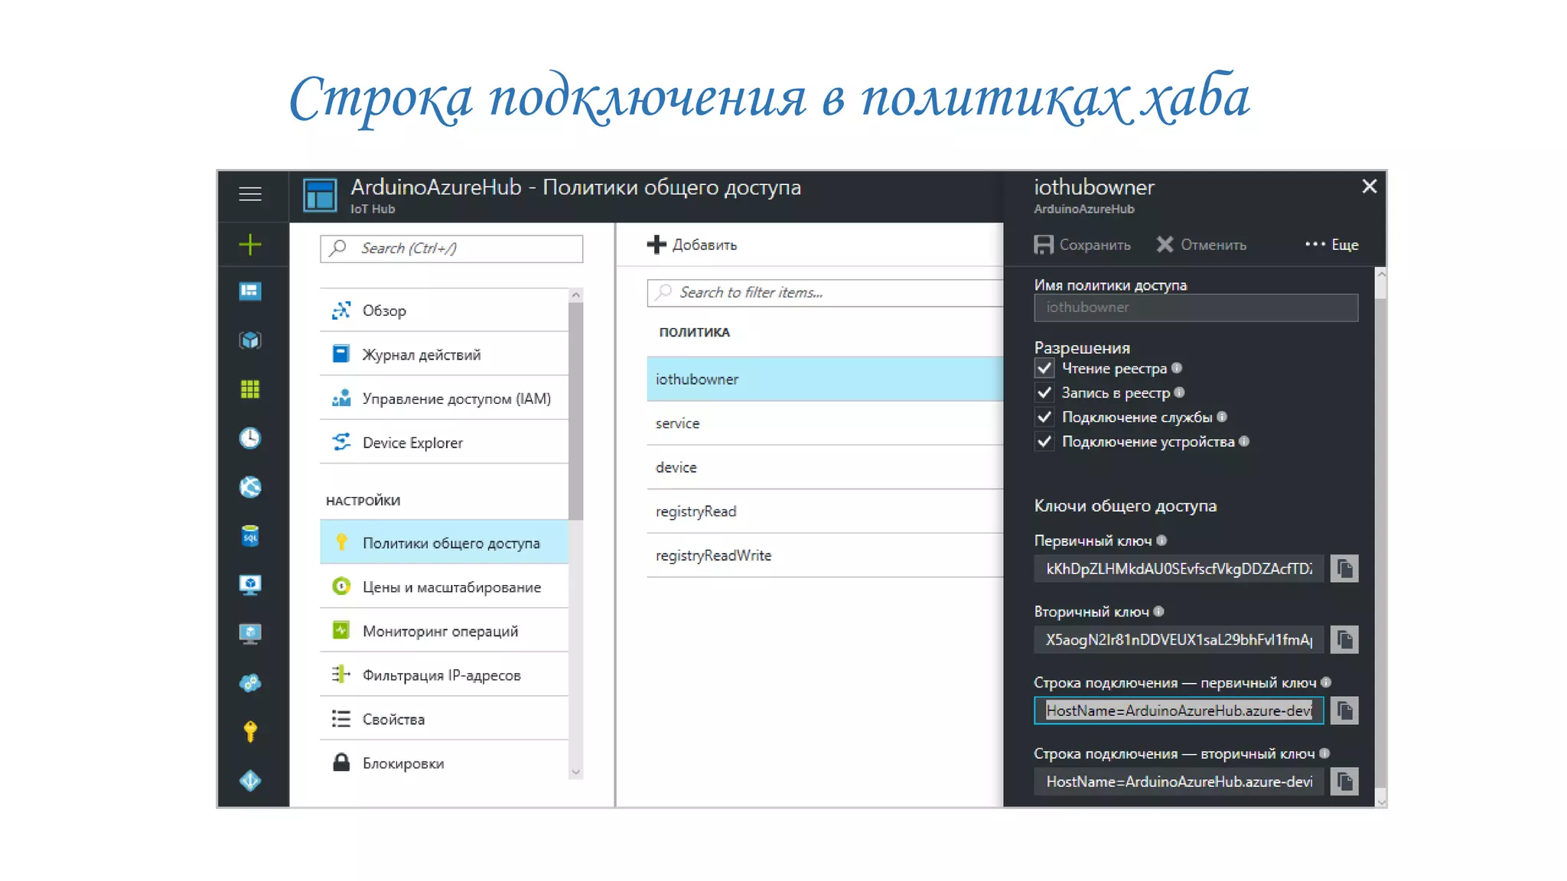
Task: Copy primary key connection string
Action: [1344, 711]
